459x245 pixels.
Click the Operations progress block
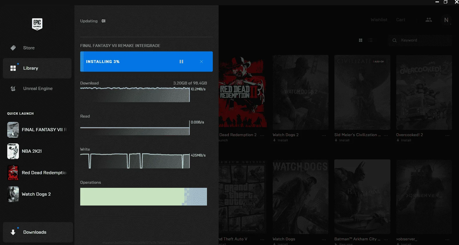coord(144,197)
